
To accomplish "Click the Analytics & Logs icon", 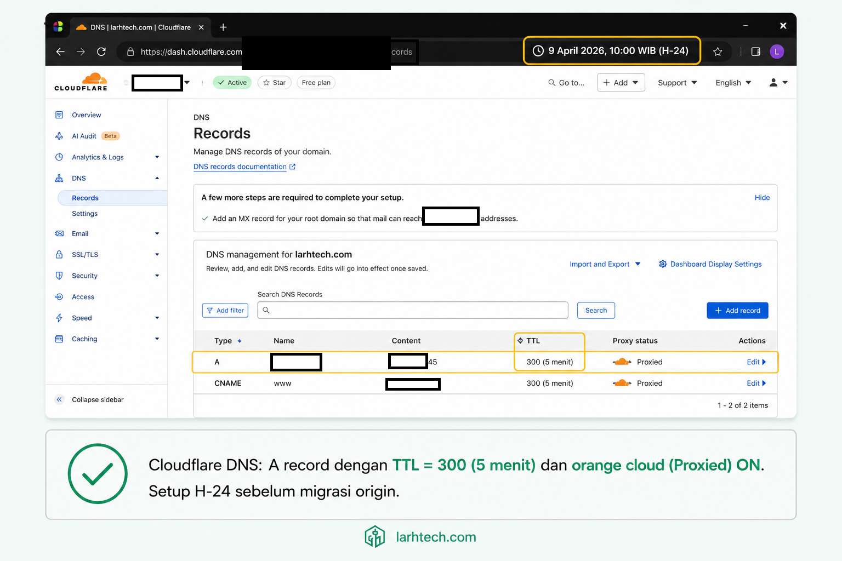I will coord(59,157).
